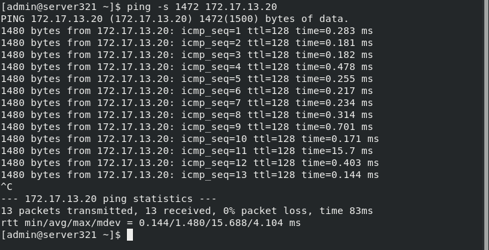Screen dimensions: 489x250
Task: Click the icmp_seq=4 reply line
Action: point(187,67)
